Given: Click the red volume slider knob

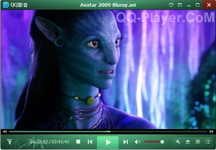Looking at the screenshot, I should (162, 142).
